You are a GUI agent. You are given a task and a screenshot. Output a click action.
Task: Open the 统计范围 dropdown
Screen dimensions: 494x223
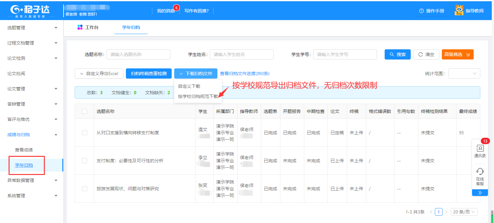coord(464,73)
